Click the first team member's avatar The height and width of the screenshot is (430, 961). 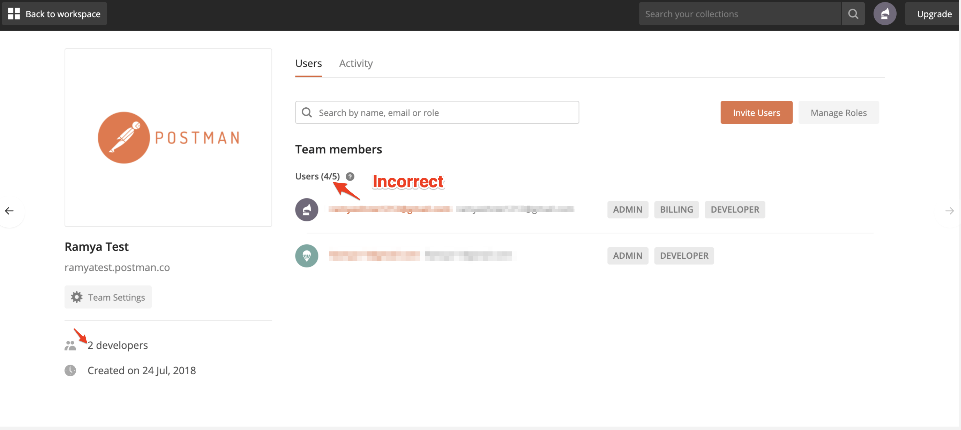(306, 209)
